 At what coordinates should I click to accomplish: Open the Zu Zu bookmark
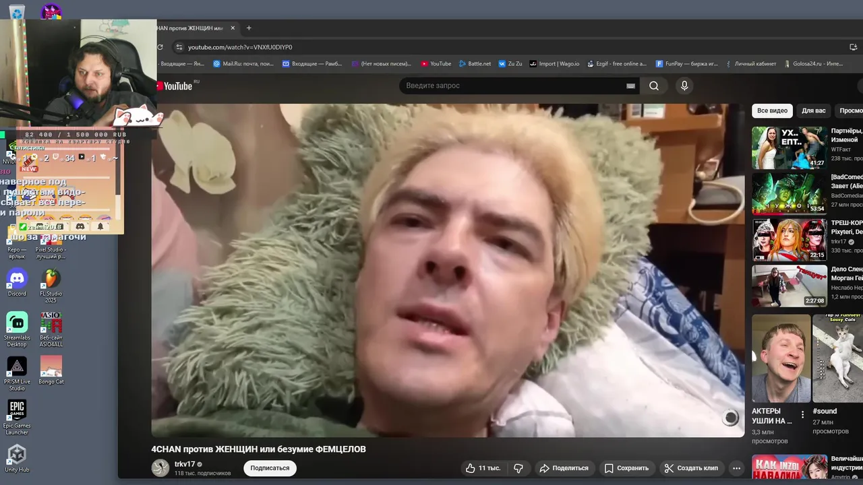coord(510,64)
